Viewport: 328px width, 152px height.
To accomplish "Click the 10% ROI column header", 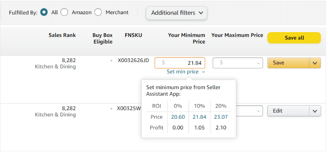I will (199, 106).
